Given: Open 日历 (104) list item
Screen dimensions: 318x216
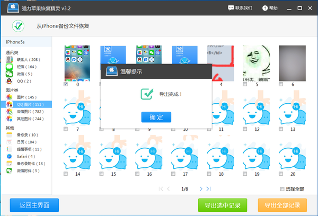Looking at the screenshot, I should (26, 142).
